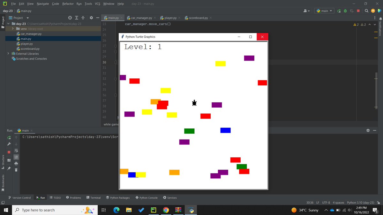Collapse all in Project panel
The height and width of the screenshot is (215, 383).
tap(83, 18)
